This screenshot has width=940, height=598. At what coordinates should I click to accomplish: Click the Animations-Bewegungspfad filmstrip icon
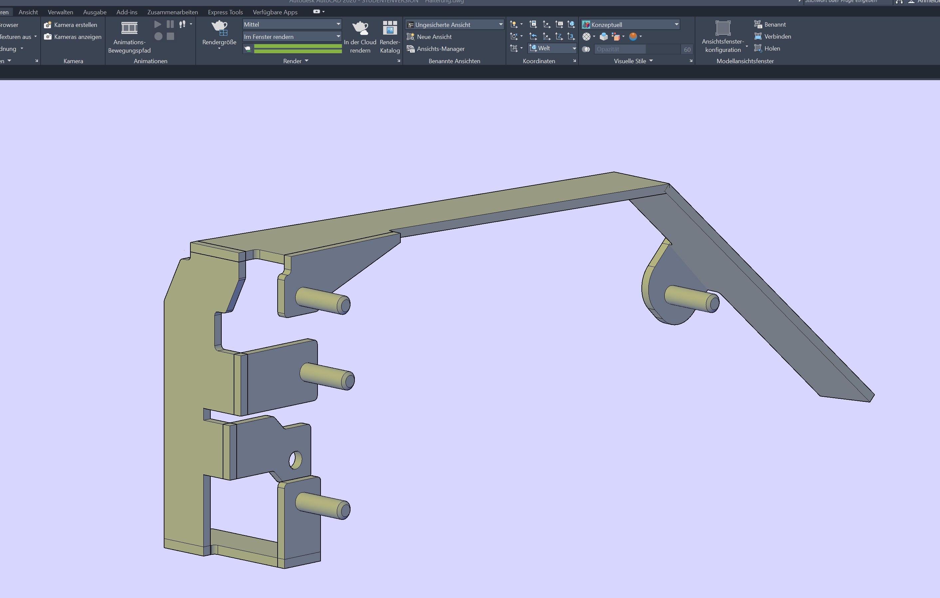pyautogui.click(x=129, y=28)
